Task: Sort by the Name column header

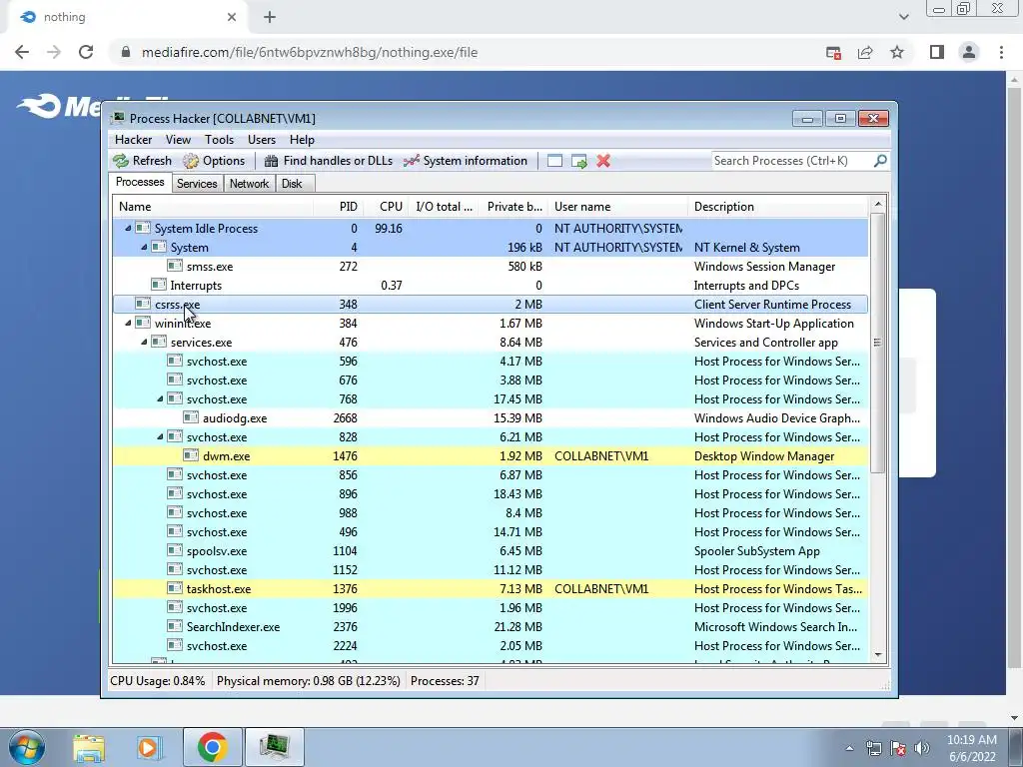Action: [x=212, y=207]
